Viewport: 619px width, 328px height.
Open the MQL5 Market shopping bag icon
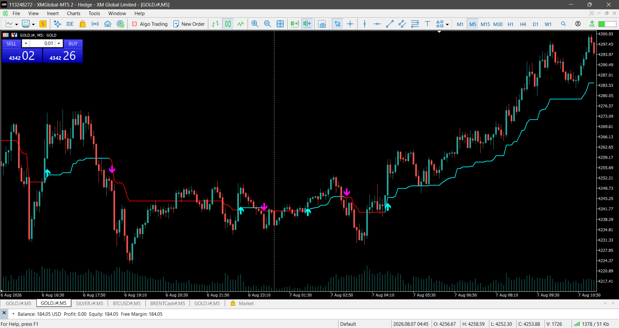[x=83, y=24]
